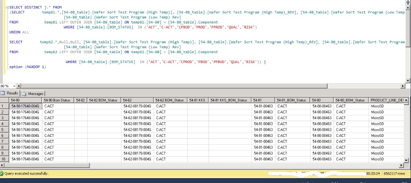Image resolution: width=411 pixels, height=183 pixels.
Task: Click the editor horizontal scroll-left arrow
Action: (x=19, y=86)
